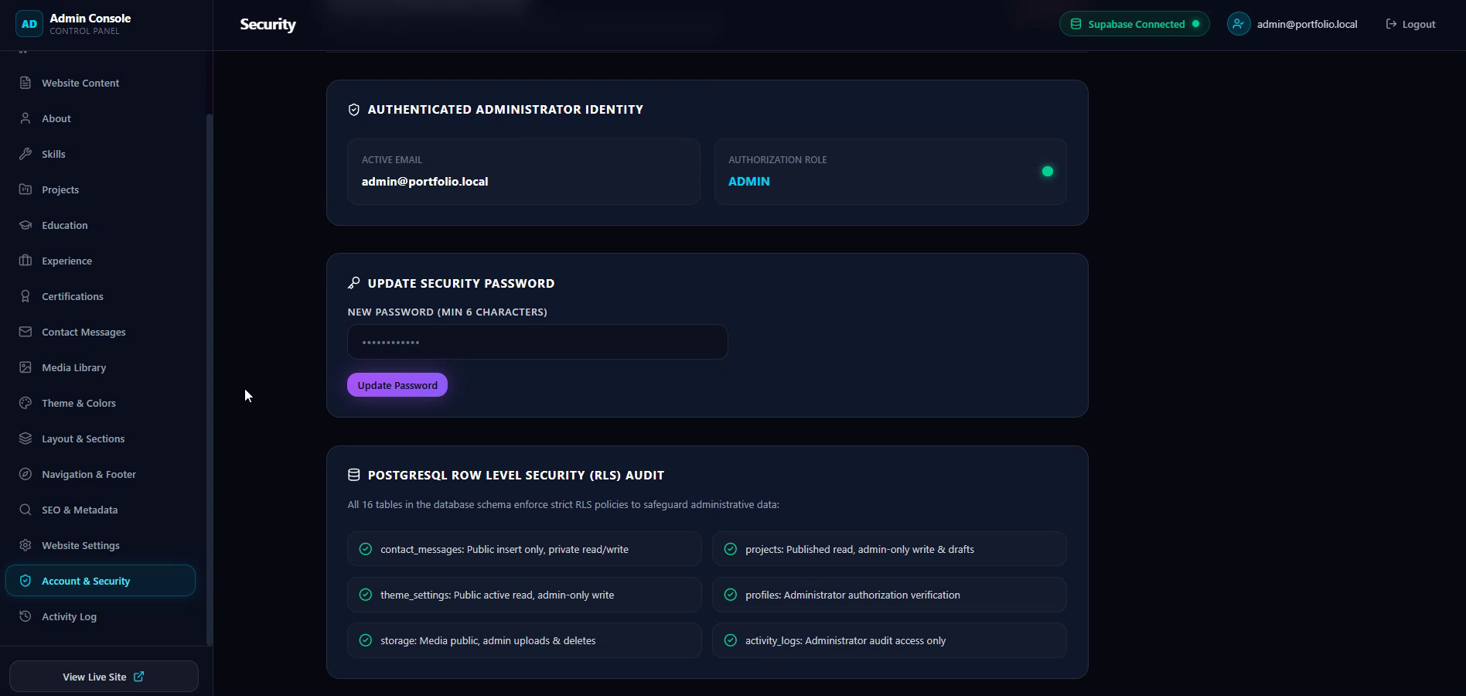This screenshot has width=1466, height=696.
Task: Click the sidebar vertical scrollbar
Action: click(209, 379)
